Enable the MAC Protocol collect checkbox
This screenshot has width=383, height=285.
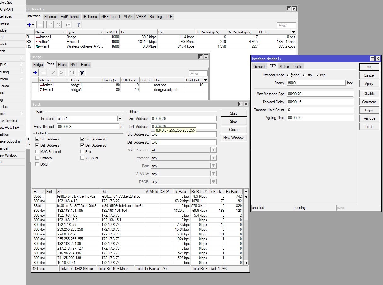point(38,152)
